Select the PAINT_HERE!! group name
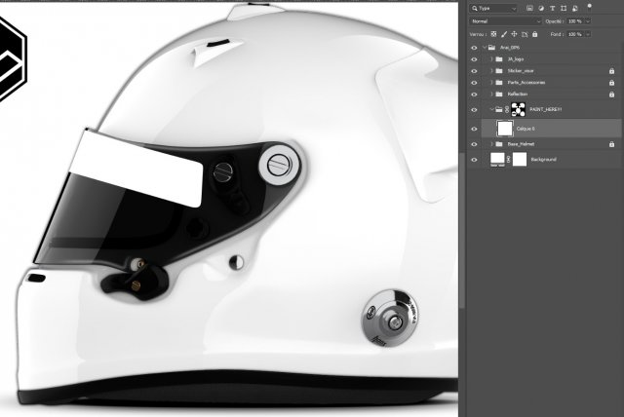Screen dimensions: 624x417 tap(546, 109)
